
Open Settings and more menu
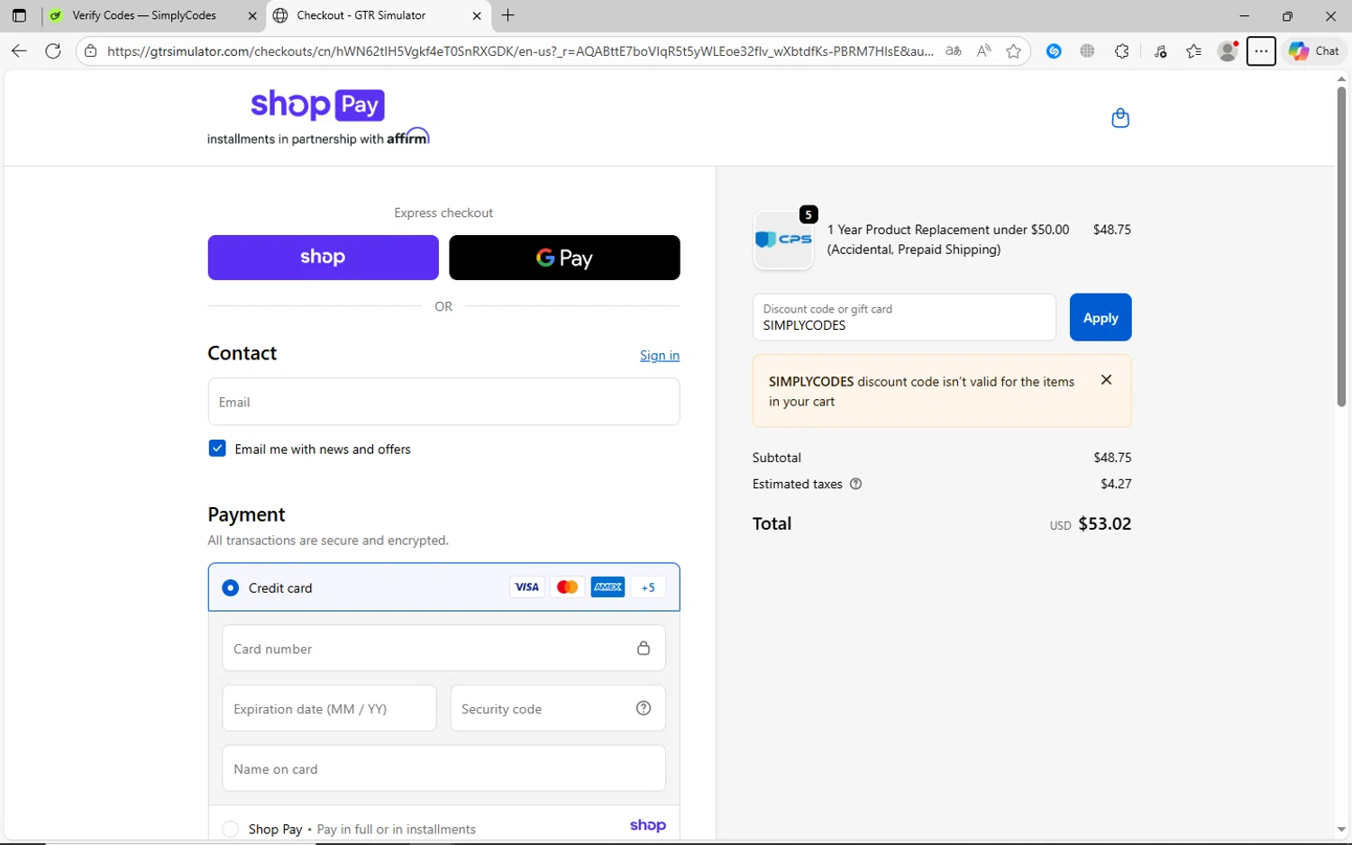point(1261,51)
